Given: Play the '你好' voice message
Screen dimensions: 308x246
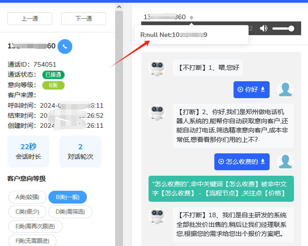Looking at the screenshot, I should click(x=240, y=89).
